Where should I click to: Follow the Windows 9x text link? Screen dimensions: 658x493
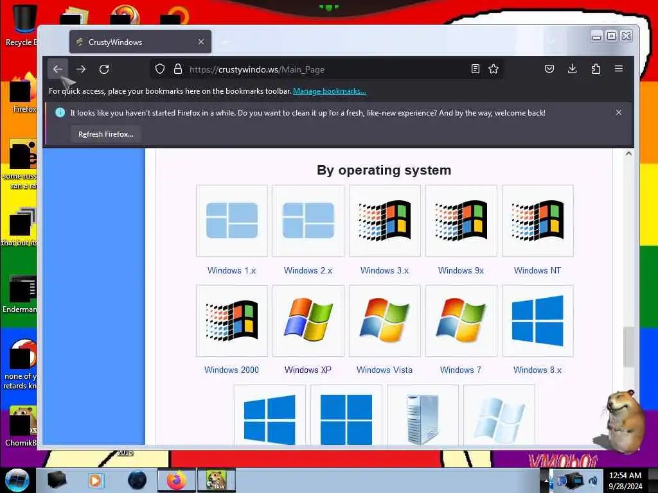(461, 270)
